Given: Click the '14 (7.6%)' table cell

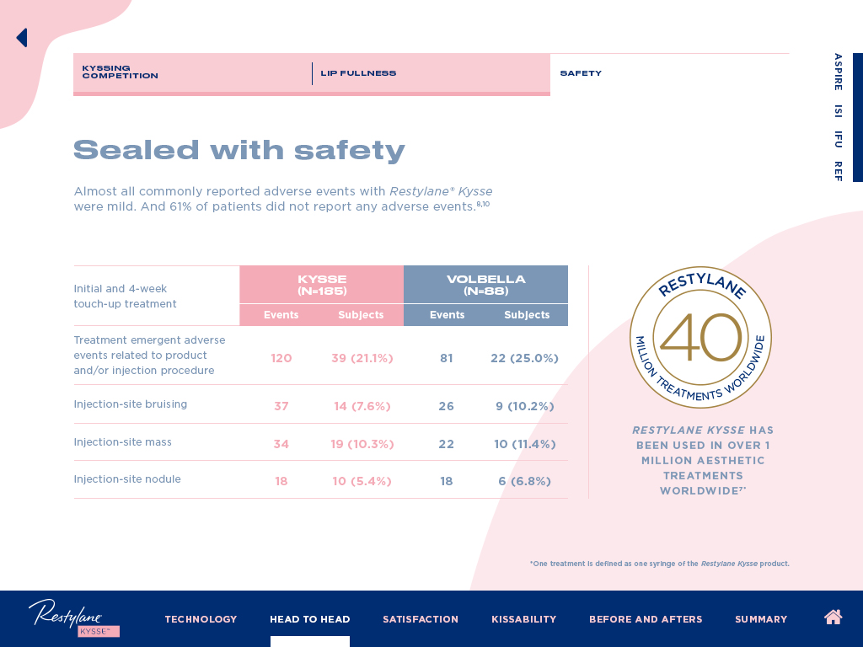Looking at the screenshot, I should pyautogui.click(x=362, y=406).
